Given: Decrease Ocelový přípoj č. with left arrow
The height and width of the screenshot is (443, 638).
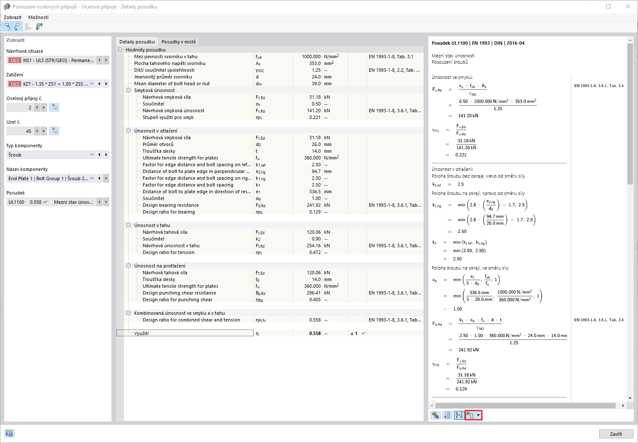Looking at the screenshot, I should (x=37, y=108).
